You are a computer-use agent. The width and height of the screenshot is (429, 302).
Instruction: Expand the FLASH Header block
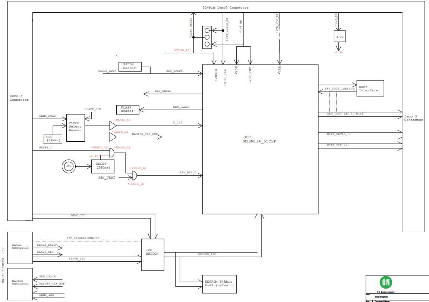(128, 109)
